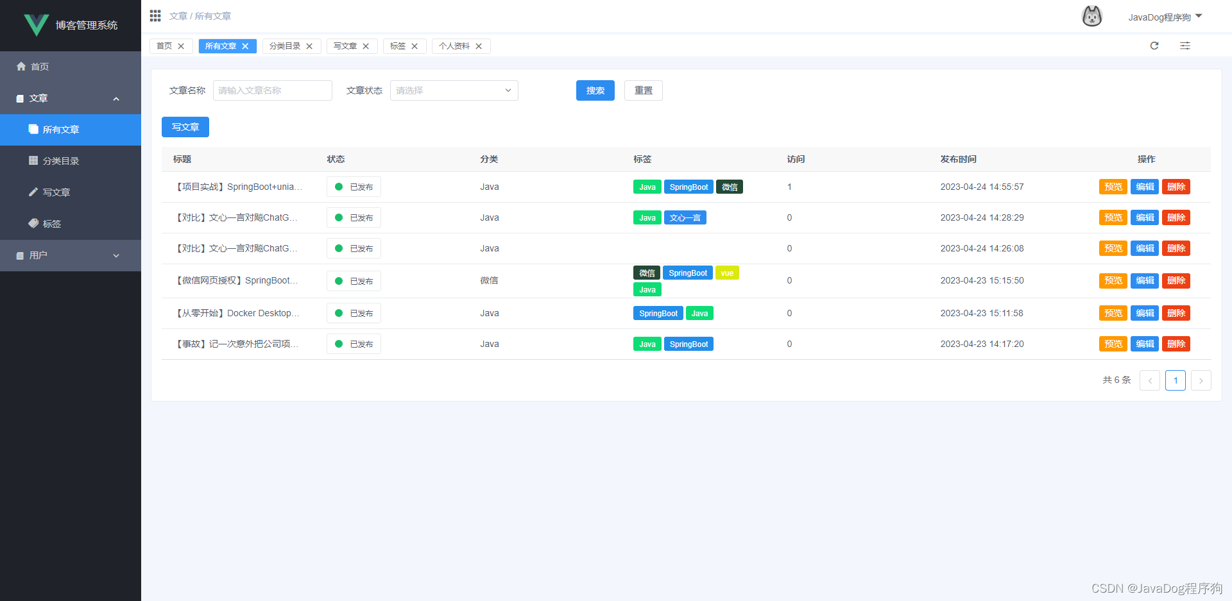Focus the 文章名称 input field
The image size is (1232, 601).
point(273,90)
